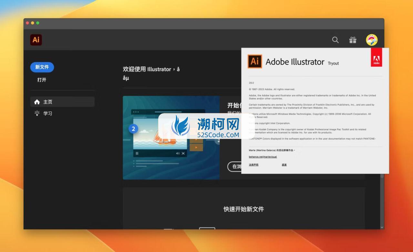Viewport: 413px width, 252px height.
Task: Click the red Adobe logo in About dialog
Action: click(x=377, y=58)
